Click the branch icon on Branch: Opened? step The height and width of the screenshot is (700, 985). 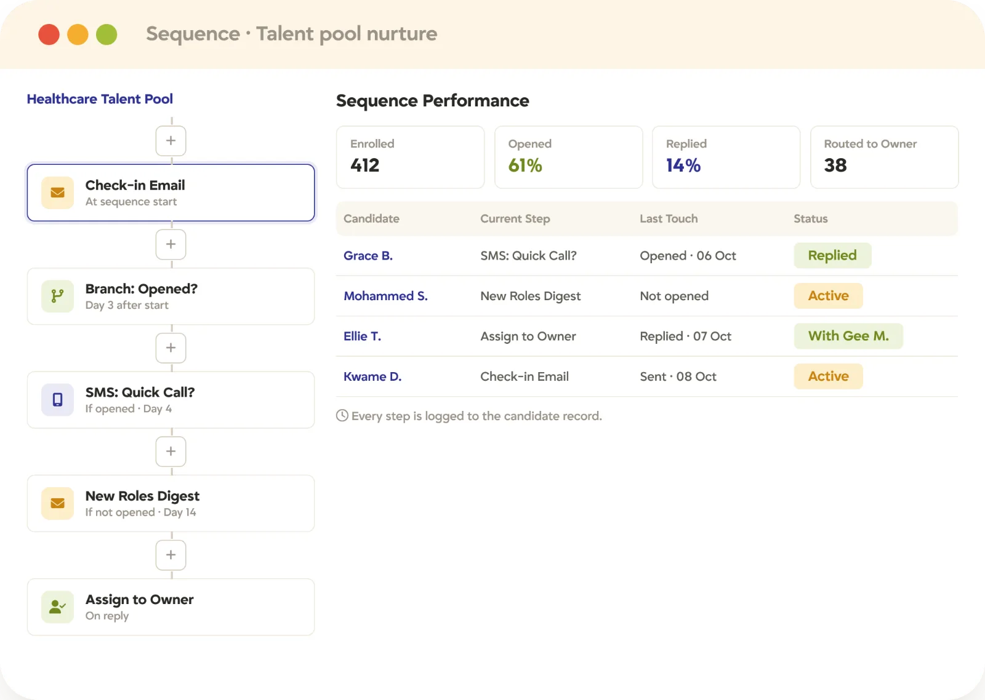click(x=57, y=296)
